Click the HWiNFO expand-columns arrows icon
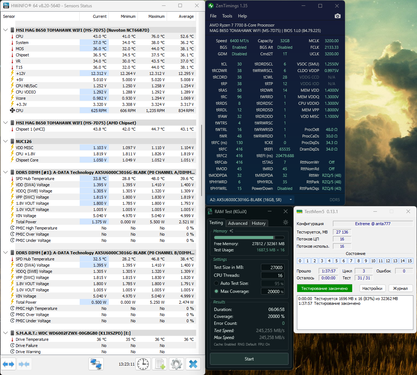Screen dimensions: 417x375 [8, 364]
